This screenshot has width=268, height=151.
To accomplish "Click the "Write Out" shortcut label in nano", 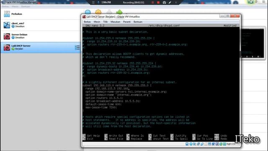I will click(116, 135).
